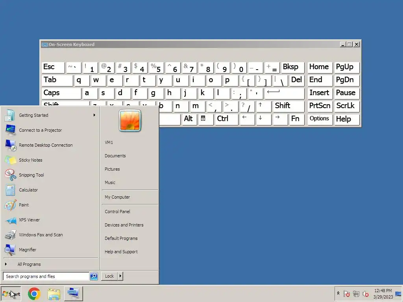Image resolution: width=403 pixels, height=302 pixels.
Task: Launch Calculator from Start menu
Action: tap(50, 190)
